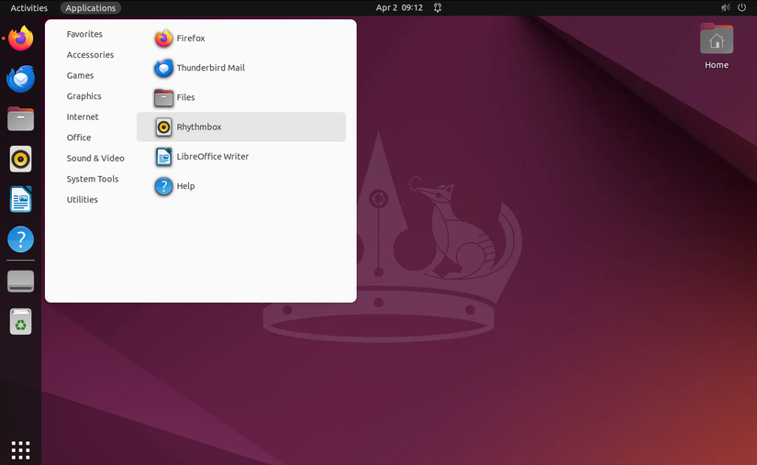This screenshot has height=465, width=757.
Task: Select the Office category
Action: (x=79, y=138)
